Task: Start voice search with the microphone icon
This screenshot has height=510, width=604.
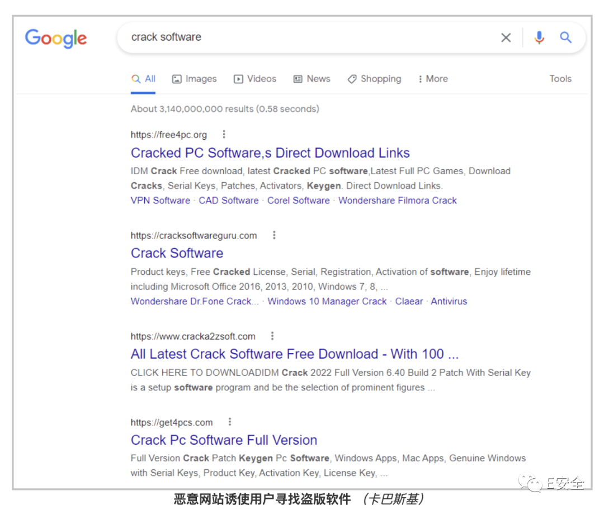Action: coord(539,37)
